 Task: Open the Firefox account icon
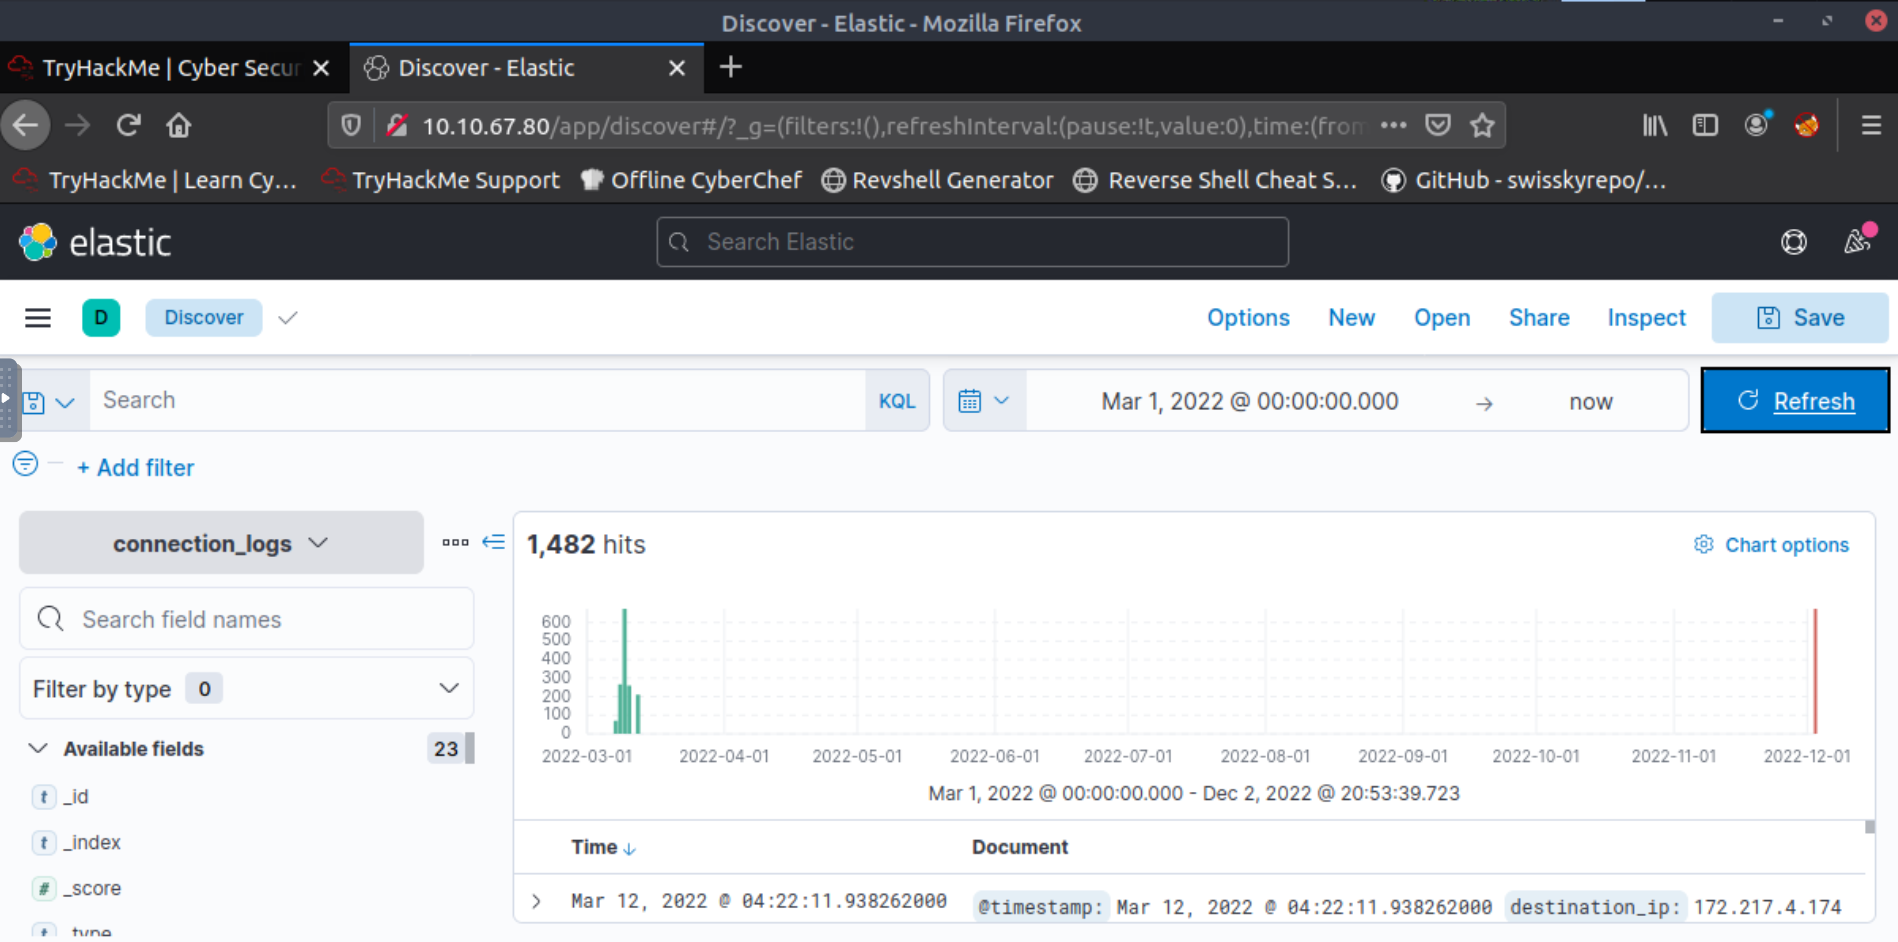1757,124
